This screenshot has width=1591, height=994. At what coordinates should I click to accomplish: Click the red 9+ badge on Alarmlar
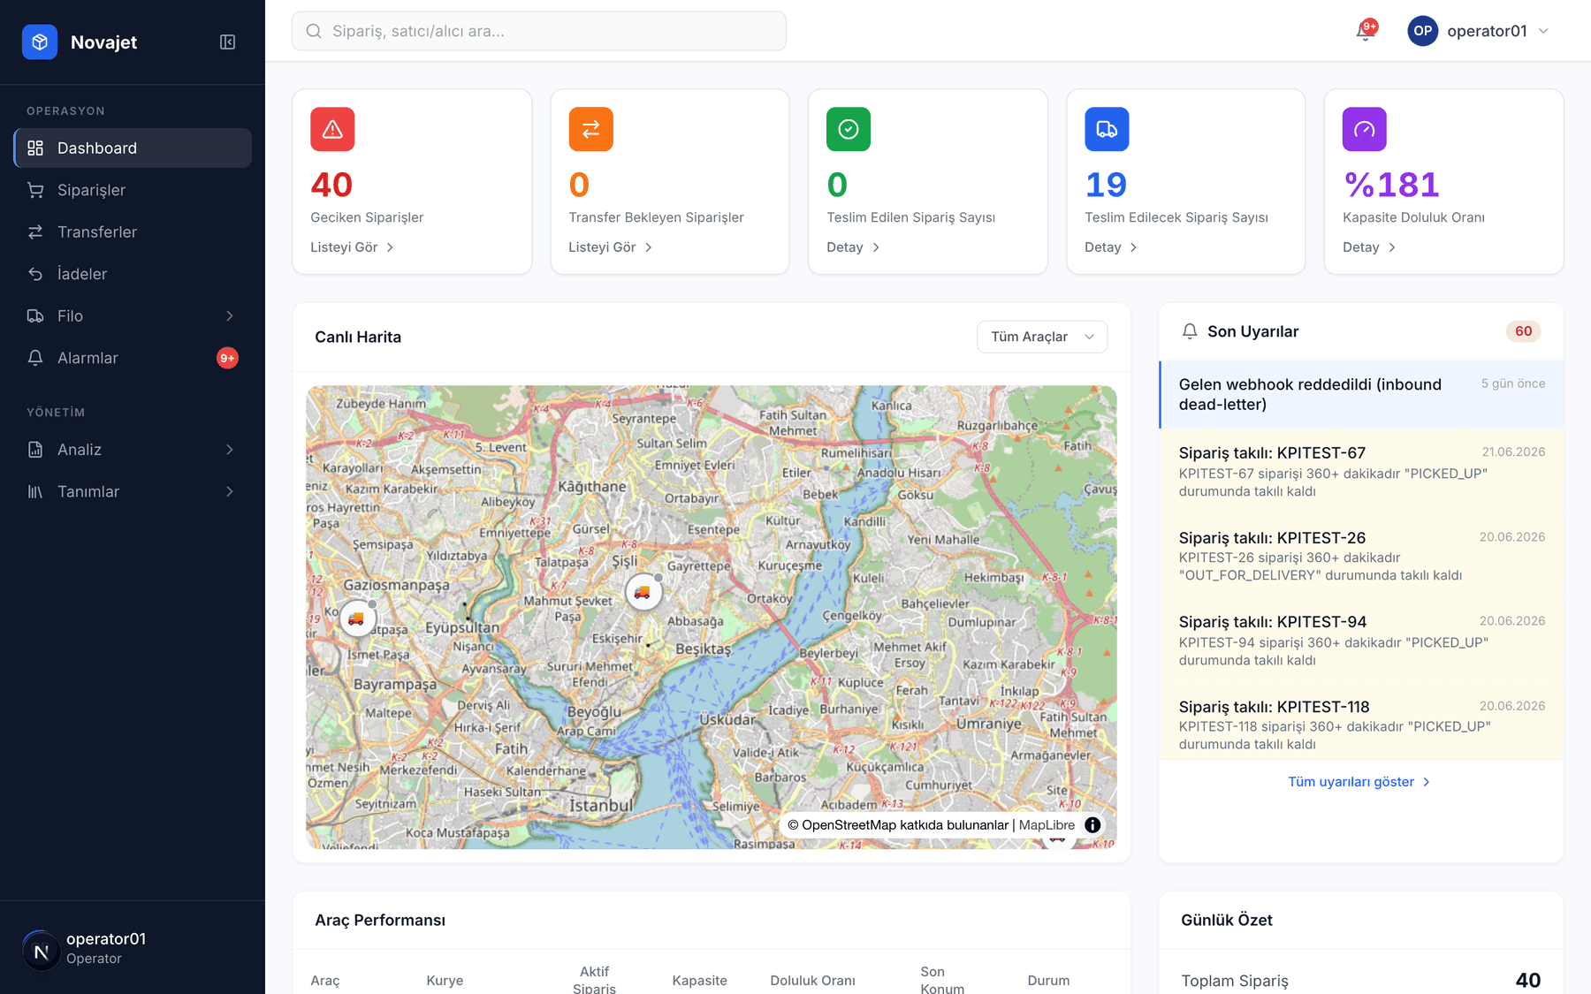coord(227,358)
